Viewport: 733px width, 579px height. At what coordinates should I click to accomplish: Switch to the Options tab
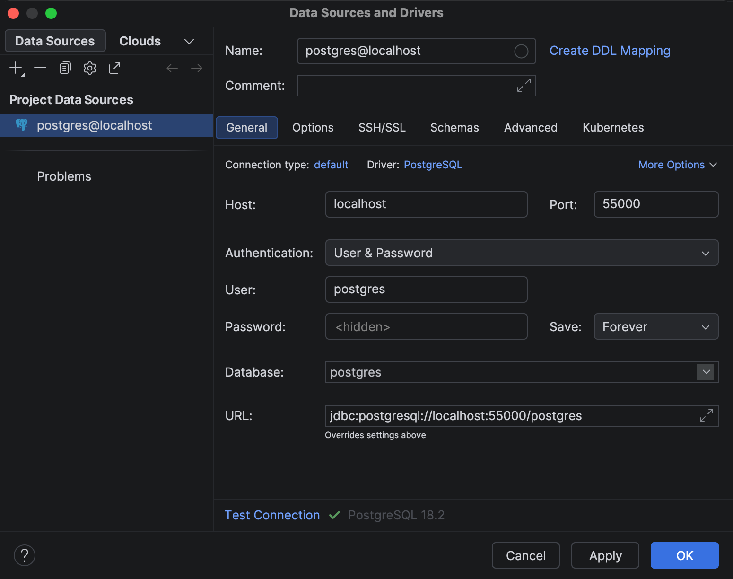click(x=313, y=128)
